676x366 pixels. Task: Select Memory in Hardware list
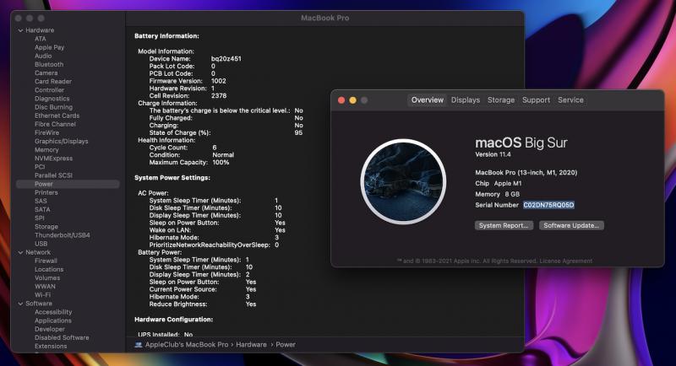pyautogui.click(x=46, y=150)
